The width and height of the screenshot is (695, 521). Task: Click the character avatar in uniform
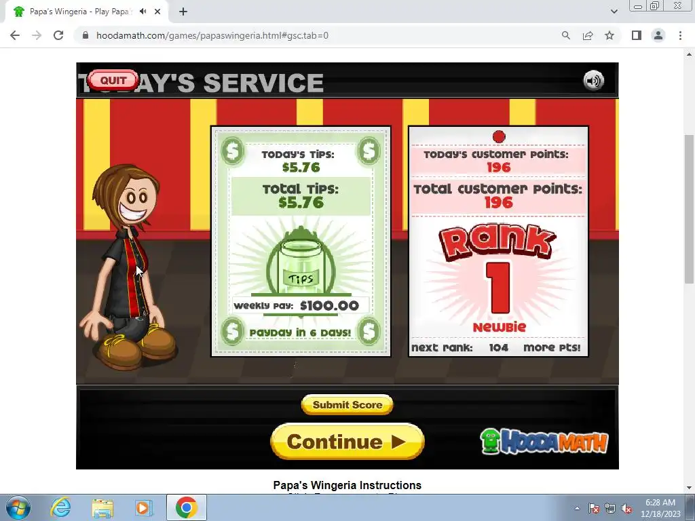coord(128,267)
